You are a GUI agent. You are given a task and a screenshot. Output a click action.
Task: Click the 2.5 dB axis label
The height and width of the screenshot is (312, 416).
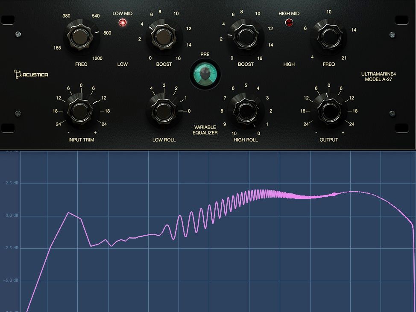click(x=12, y=183)
